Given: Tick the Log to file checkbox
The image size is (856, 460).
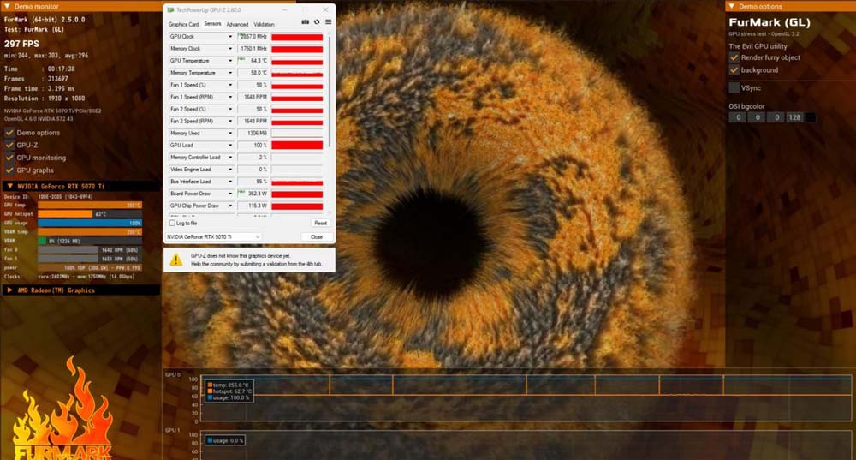Looking at the screenshot, I should tap(171, 223).
